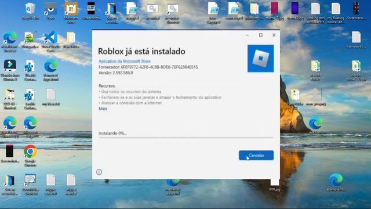The height and width of the screenshot is (209, 371).
Task: Select the Microsoft Store desktop shortcut
Action: [71, 13]
